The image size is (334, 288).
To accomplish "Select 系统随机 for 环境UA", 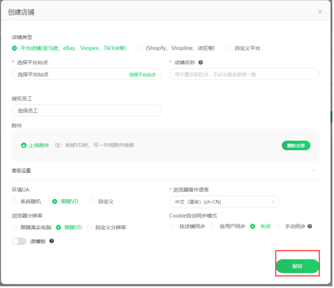I will [x=14, y=202].
